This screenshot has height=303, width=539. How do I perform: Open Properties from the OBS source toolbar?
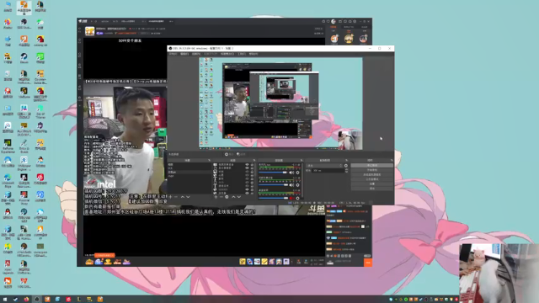tap(229, 154)
